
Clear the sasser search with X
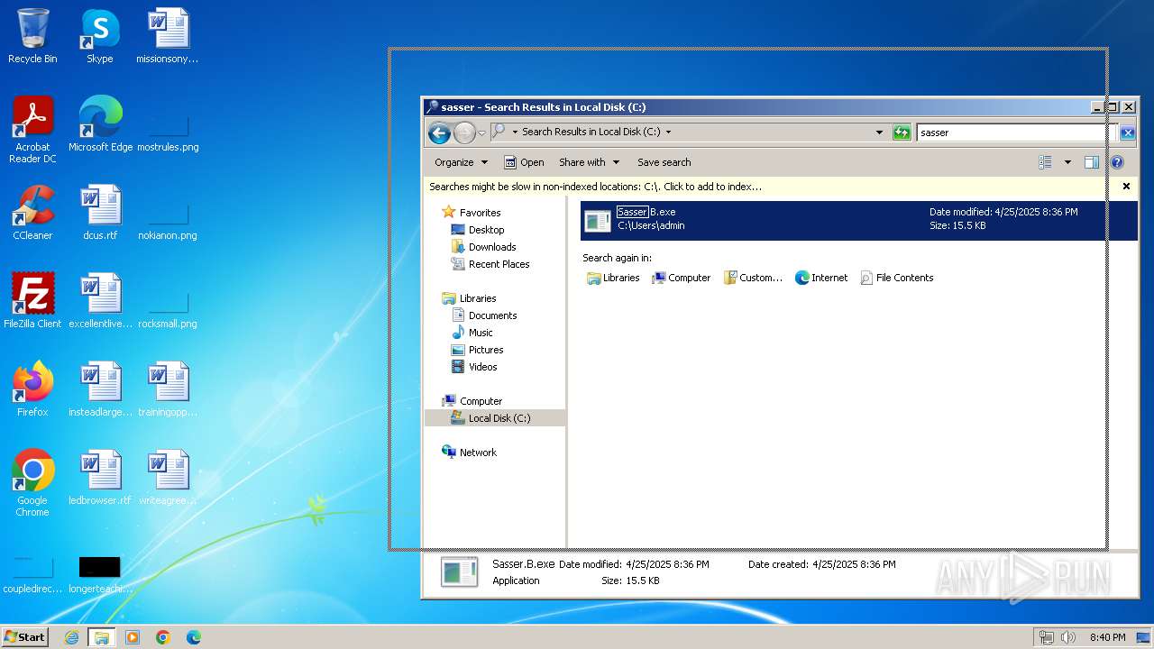point(1127,133)
